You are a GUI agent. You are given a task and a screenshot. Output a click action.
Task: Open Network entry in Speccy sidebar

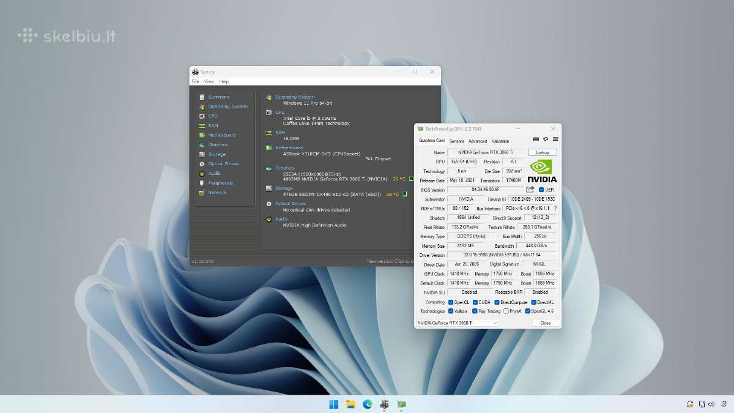(x=217, y=192)
